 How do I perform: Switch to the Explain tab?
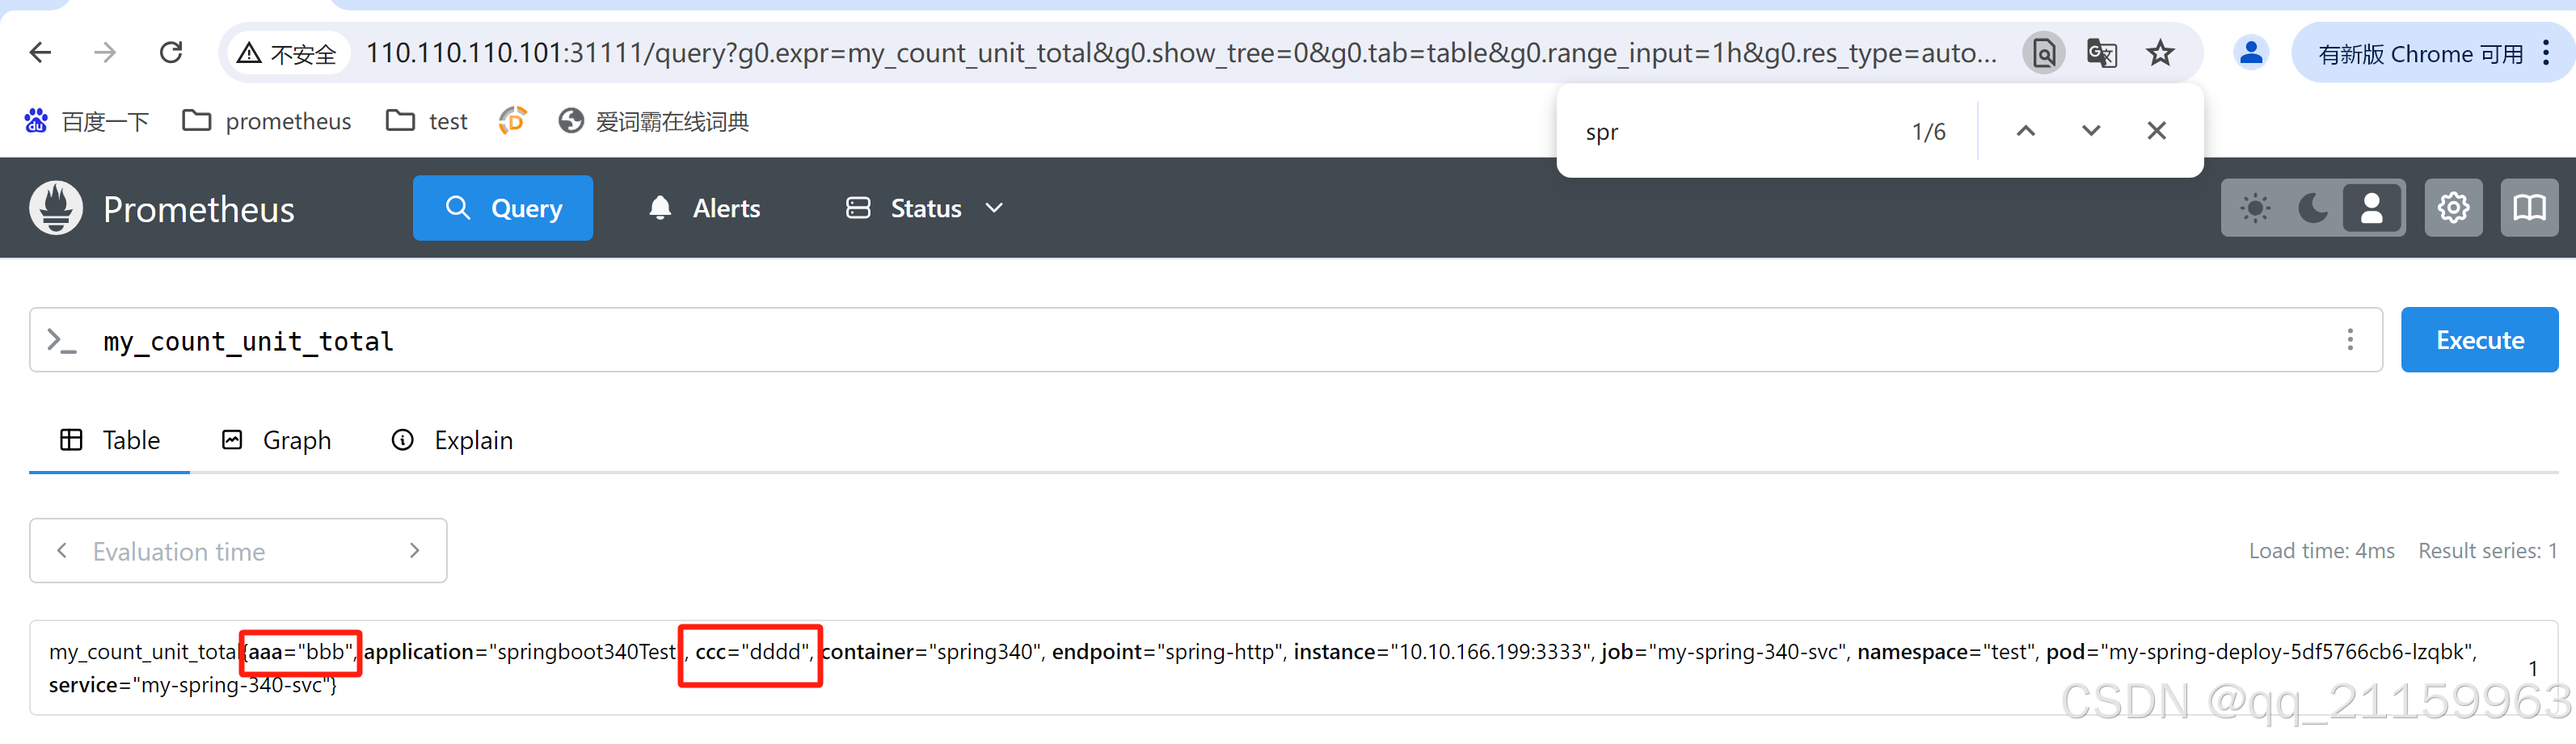click(452, 440)
